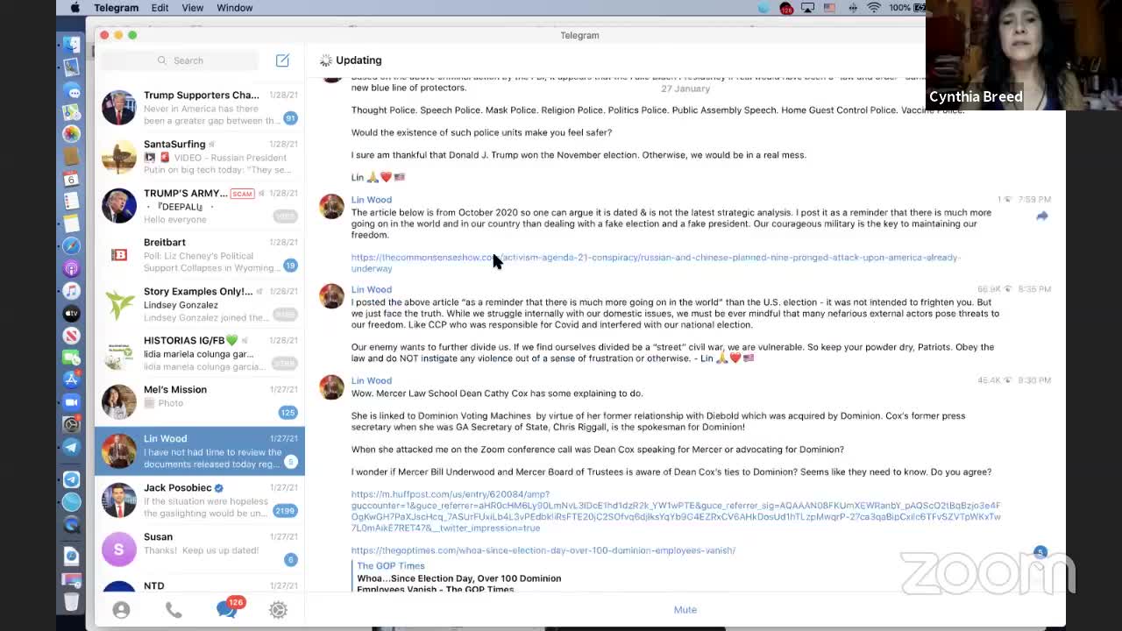Open the App Store icon in the Dock
This screenshot has height=631, width=1122.
72,379
